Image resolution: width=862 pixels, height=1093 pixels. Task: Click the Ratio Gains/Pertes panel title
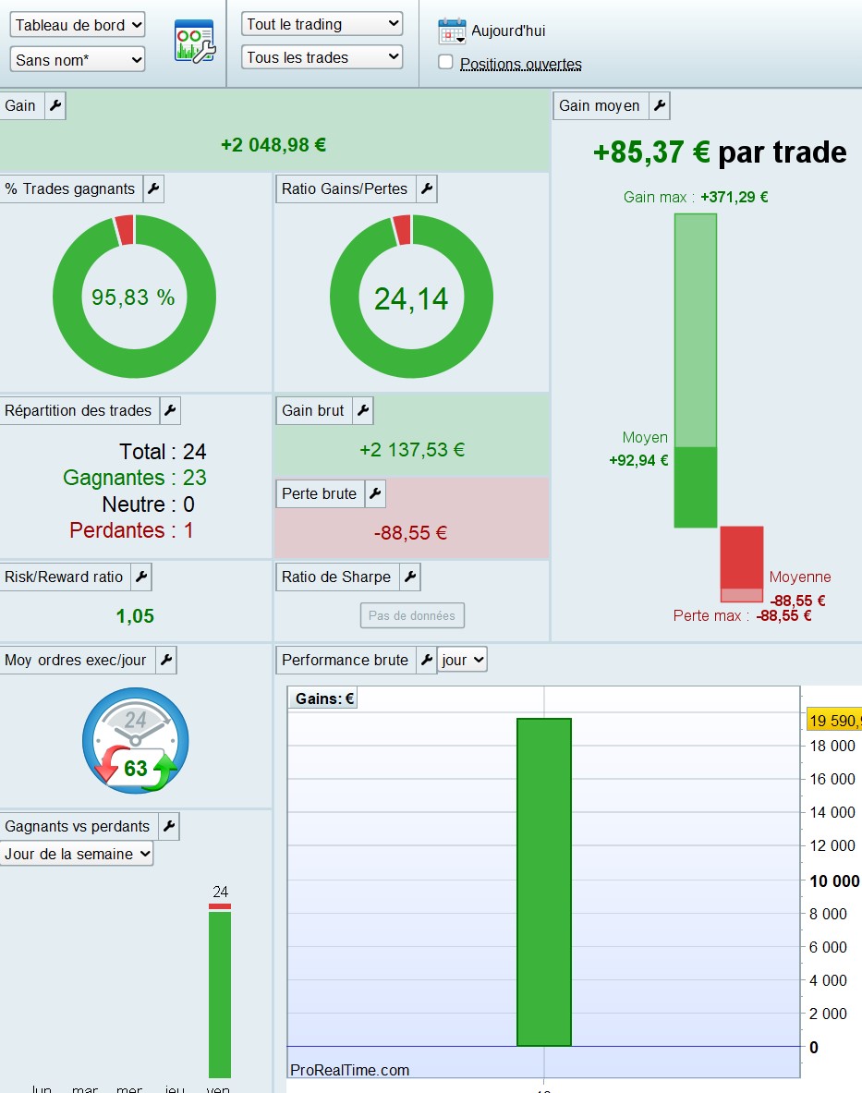(x=345, y=188)
